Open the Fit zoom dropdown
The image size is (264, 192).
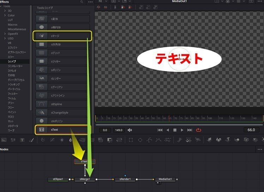pyautogui.click(x=103, y=1)
